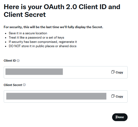Click the info icon beside Client ID label

(18, 61)
